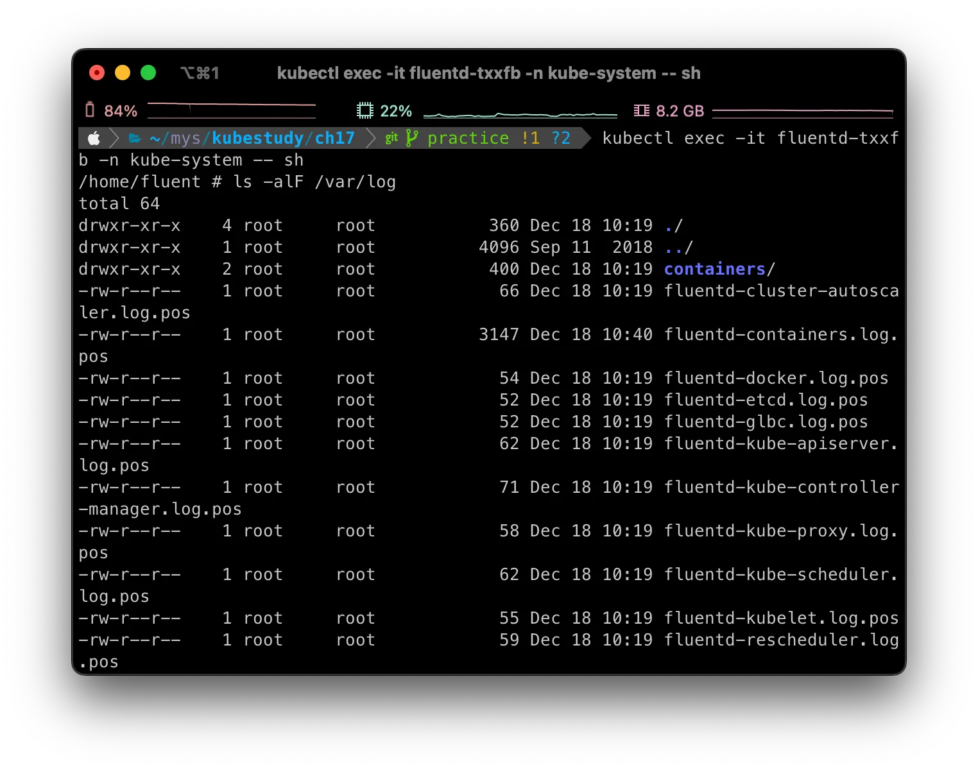Click the 'fluentd-kube-apiserver.' file name

[782, 443]
